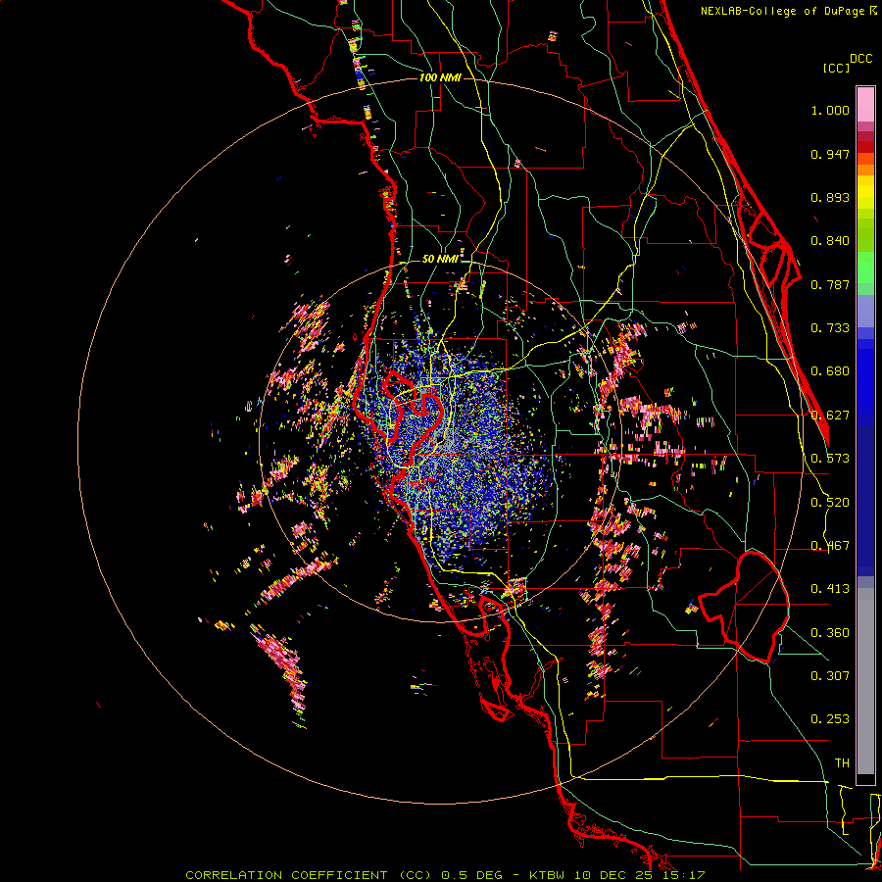Image resolution: width=882 pixels, height=882 pixels.
Task: Click the [CC] label above the color scale
Action: click(x=837, y=68)
